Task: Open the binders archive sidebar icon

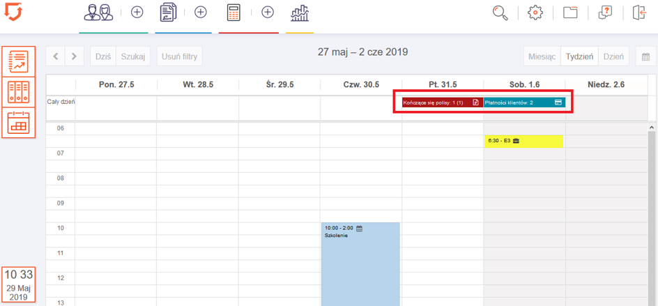Action: 17,92
